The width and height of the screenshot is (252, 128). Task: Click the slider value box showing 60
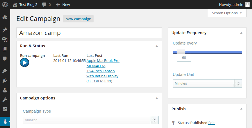[184, 58]
